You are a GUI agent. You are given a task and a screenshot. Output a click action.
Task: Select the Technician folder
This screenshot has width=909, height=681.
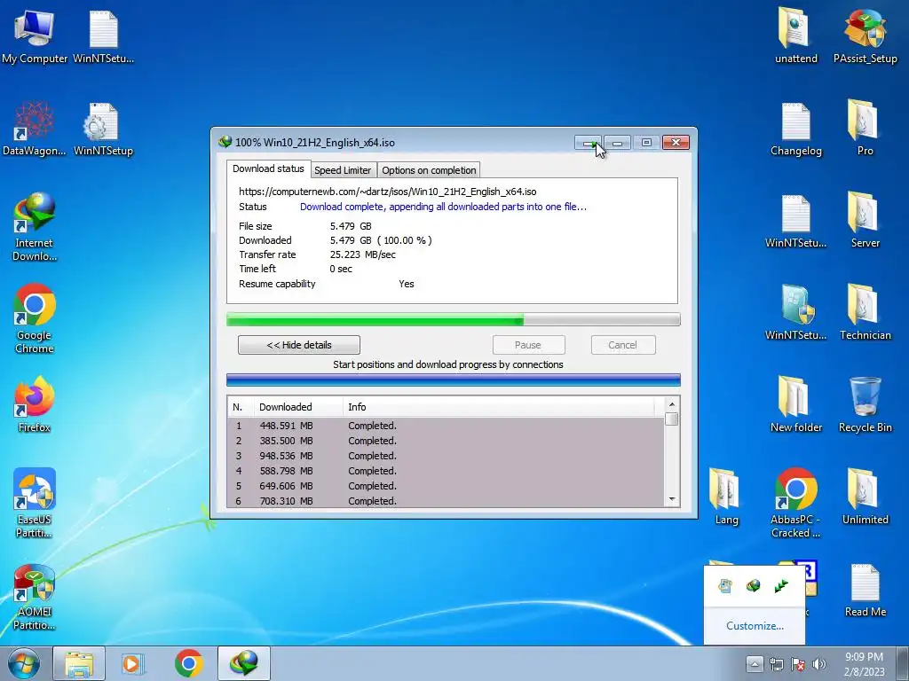(865, 313)
